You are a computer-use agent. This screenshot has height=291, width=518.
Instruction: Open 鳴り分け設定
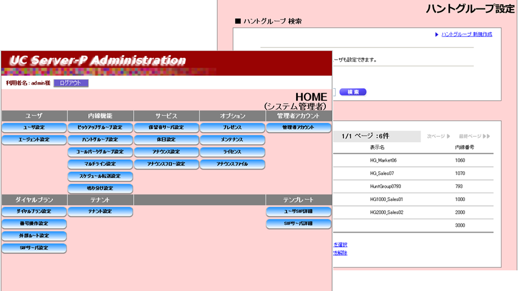100,189
